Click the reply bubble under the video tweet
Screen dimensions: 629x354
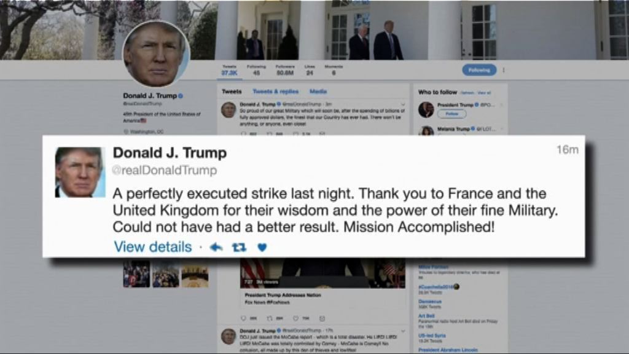click(x=243, y=318)
